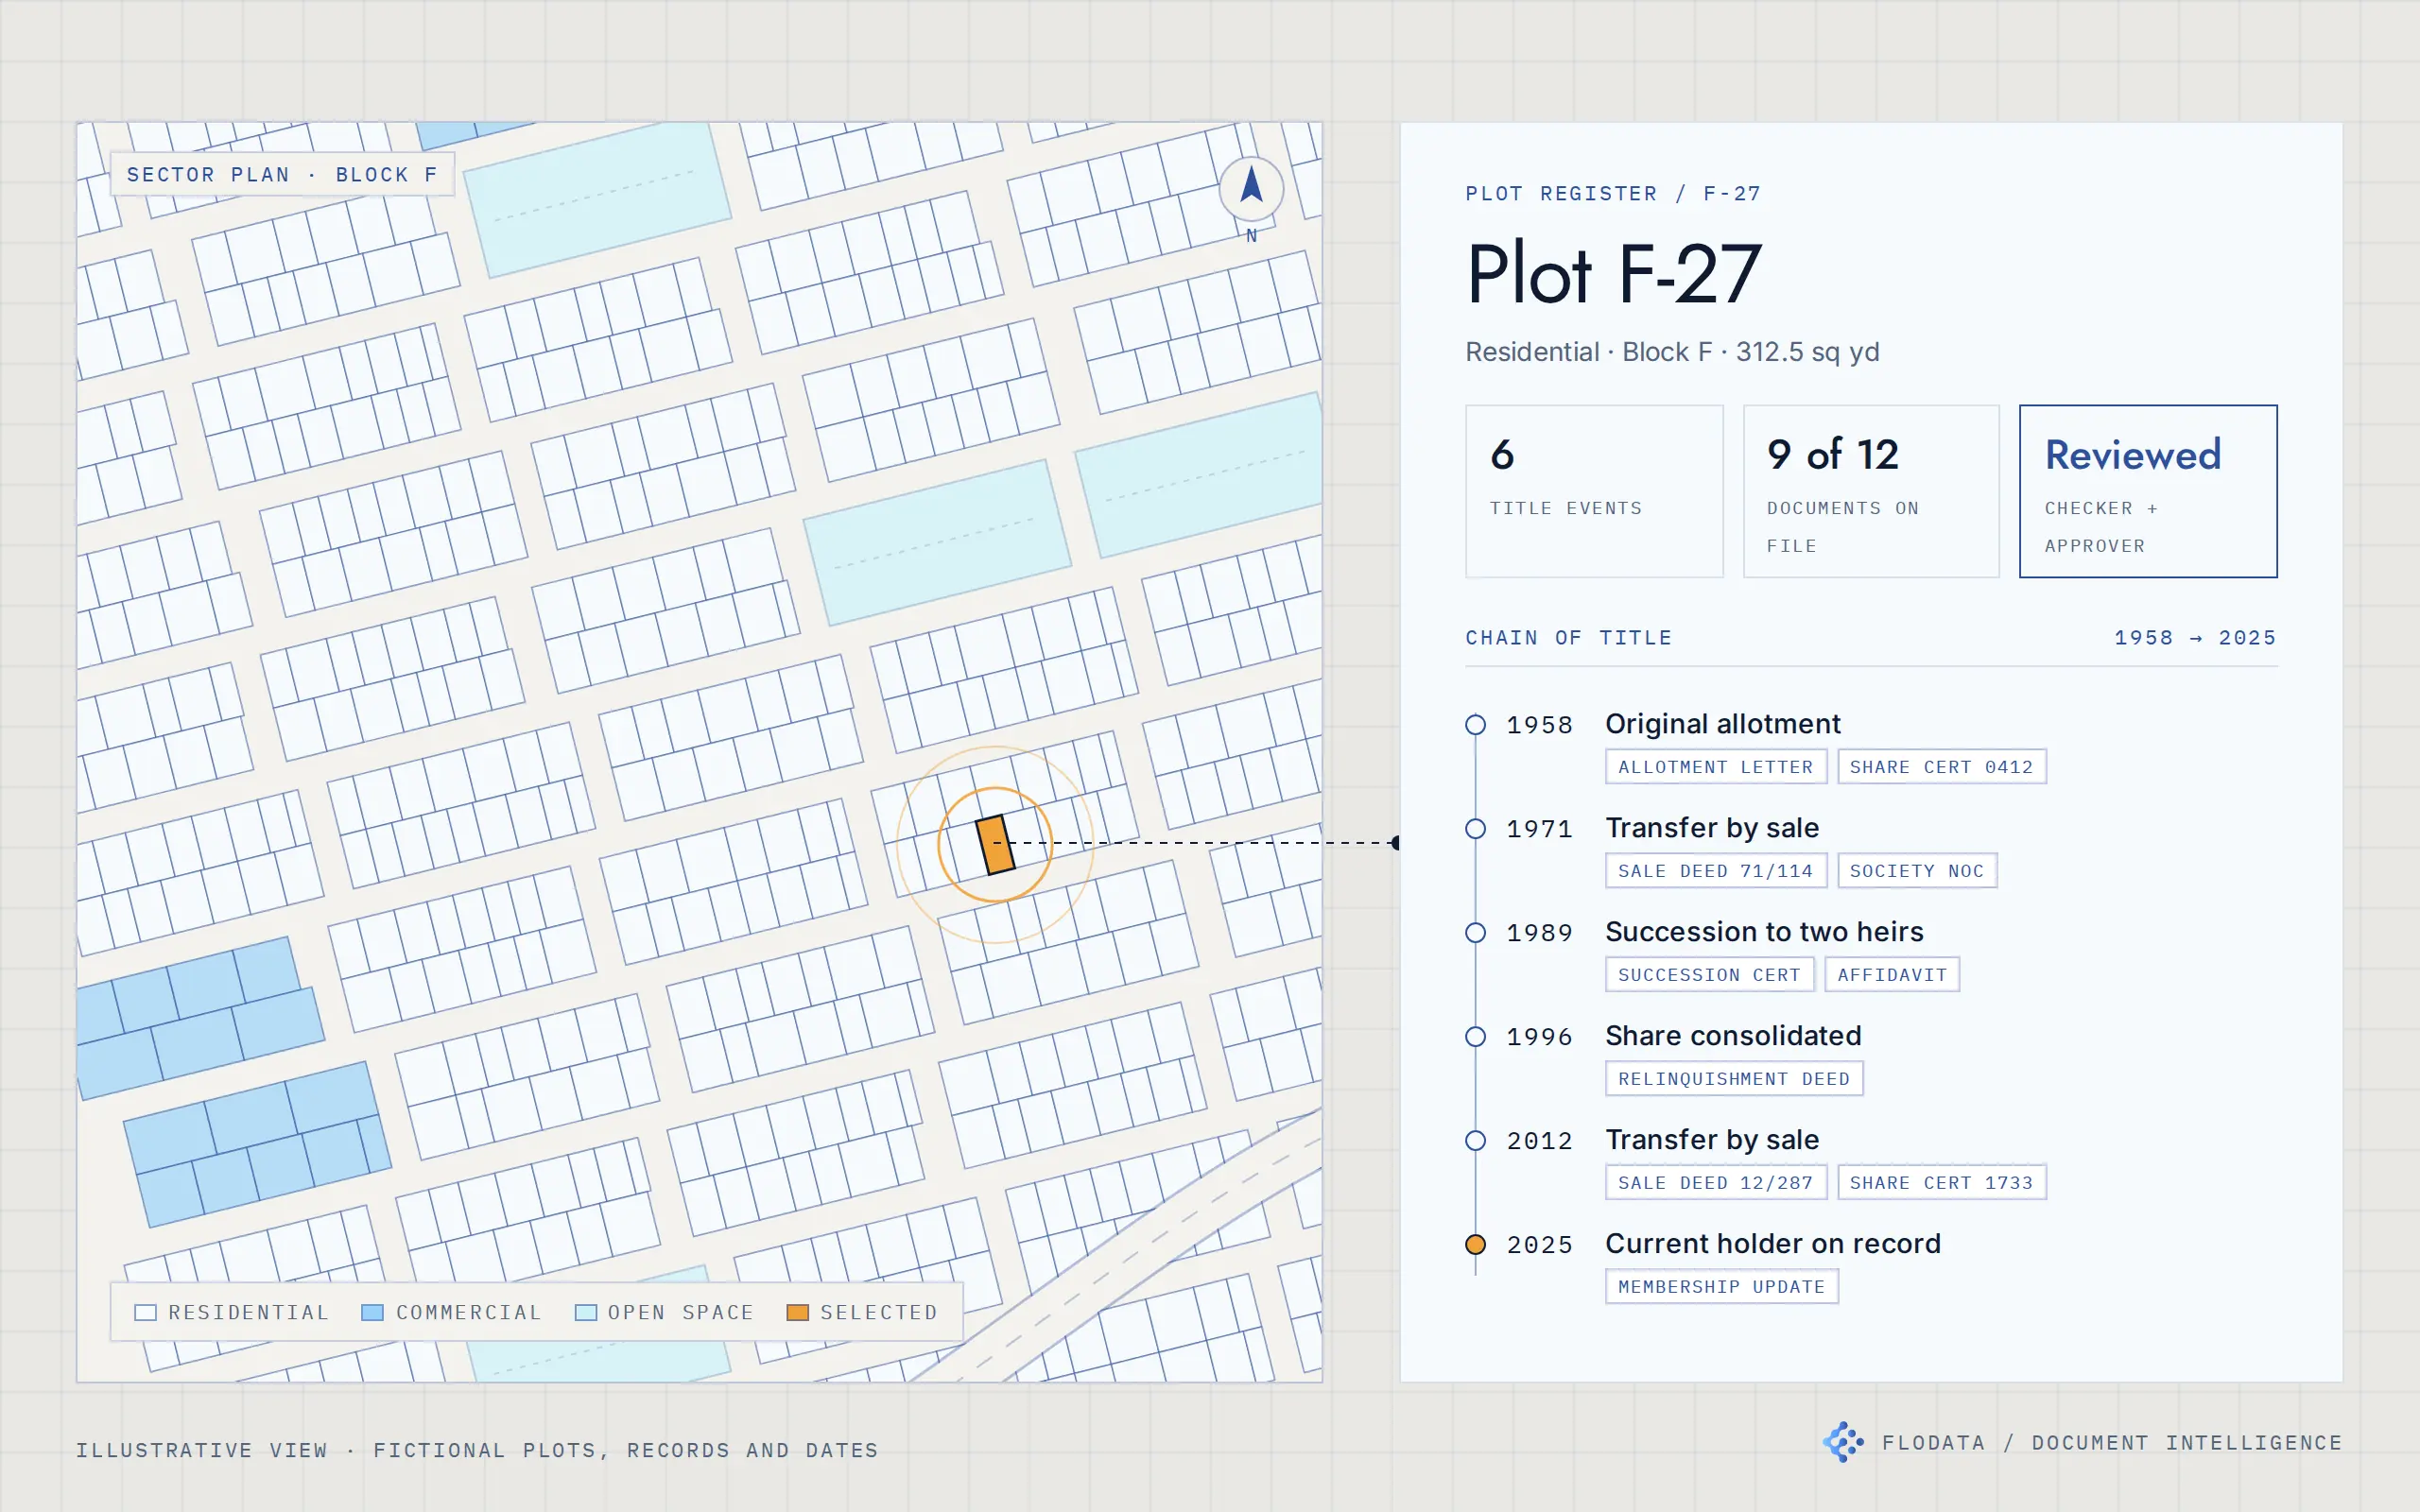2420x1512 pixels.
Task: Open the Sale Deed 71/114 tag
Action: 1716,871
